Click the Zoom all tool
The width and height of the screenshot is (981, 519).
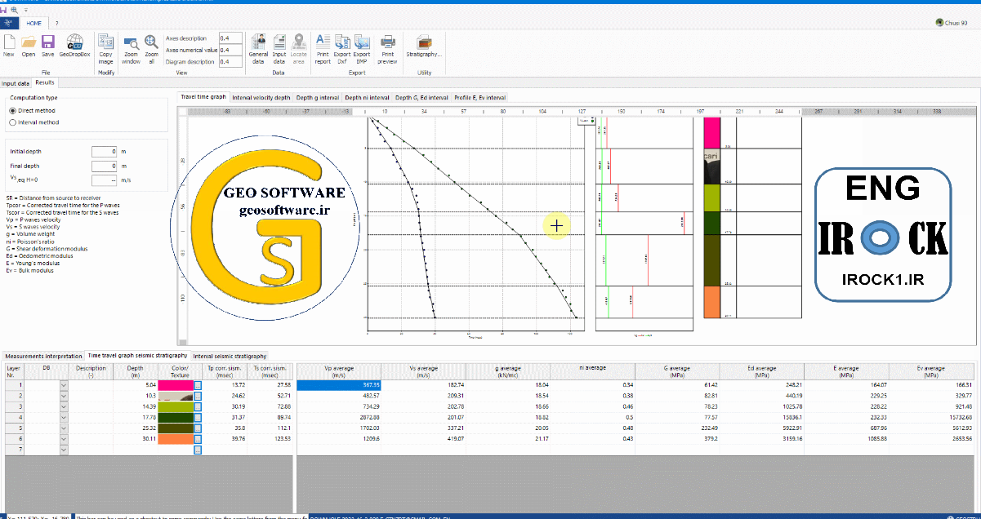click(152, 48)
